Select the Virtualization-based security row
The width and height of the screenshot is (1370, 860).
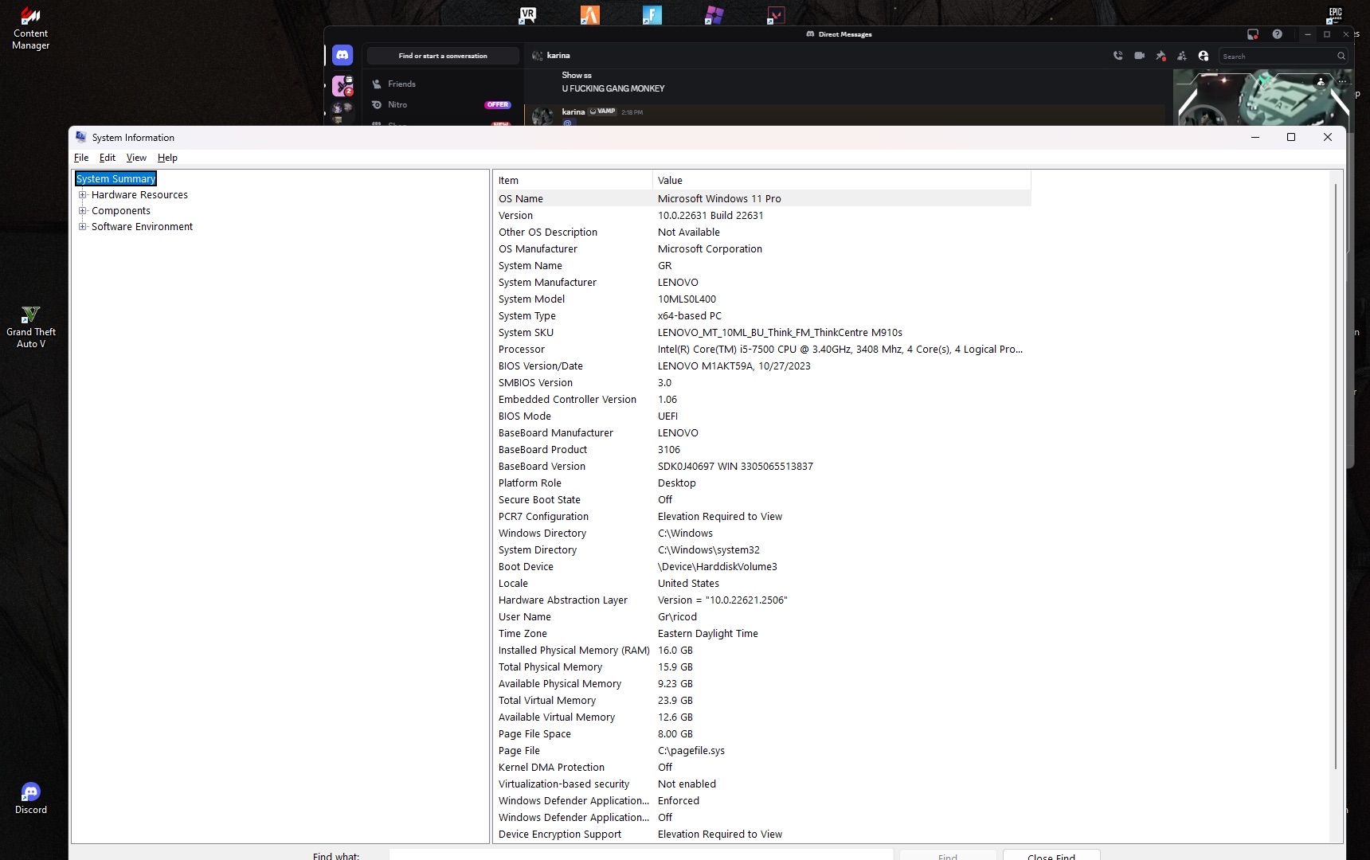pyautogui.click(x=762, y=784)
